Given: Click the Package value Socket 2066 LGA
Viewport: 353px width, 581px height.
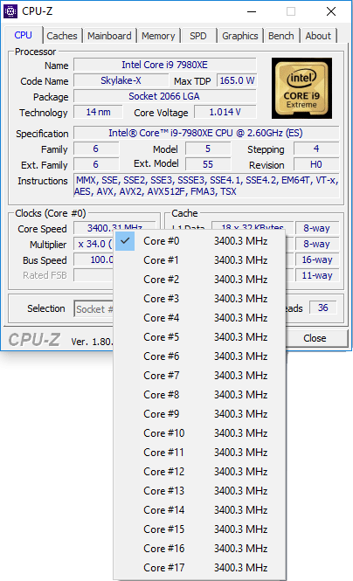Looking at the screenshot, I should point(165,97).
